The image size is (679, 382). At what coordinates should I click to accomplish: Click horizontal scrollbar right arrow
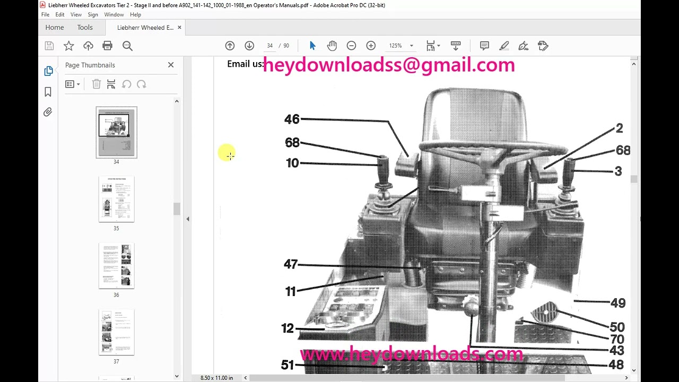626,378
